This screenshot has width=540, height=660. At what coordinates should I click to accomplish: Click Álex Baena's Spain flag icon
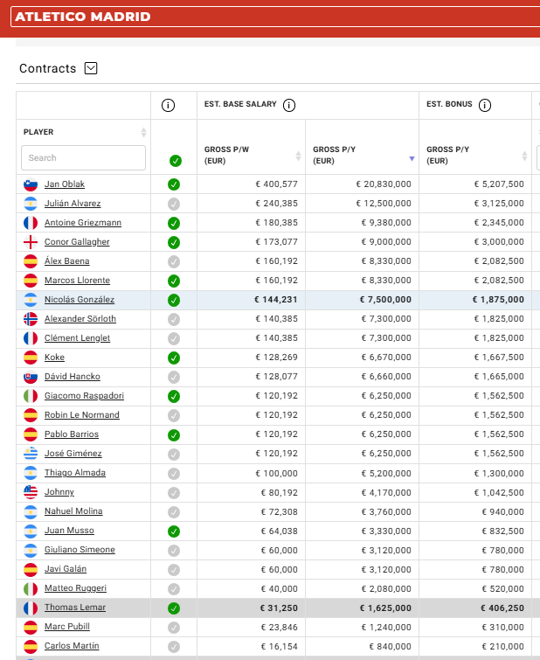pyautogui.click(x=31, y=261)
